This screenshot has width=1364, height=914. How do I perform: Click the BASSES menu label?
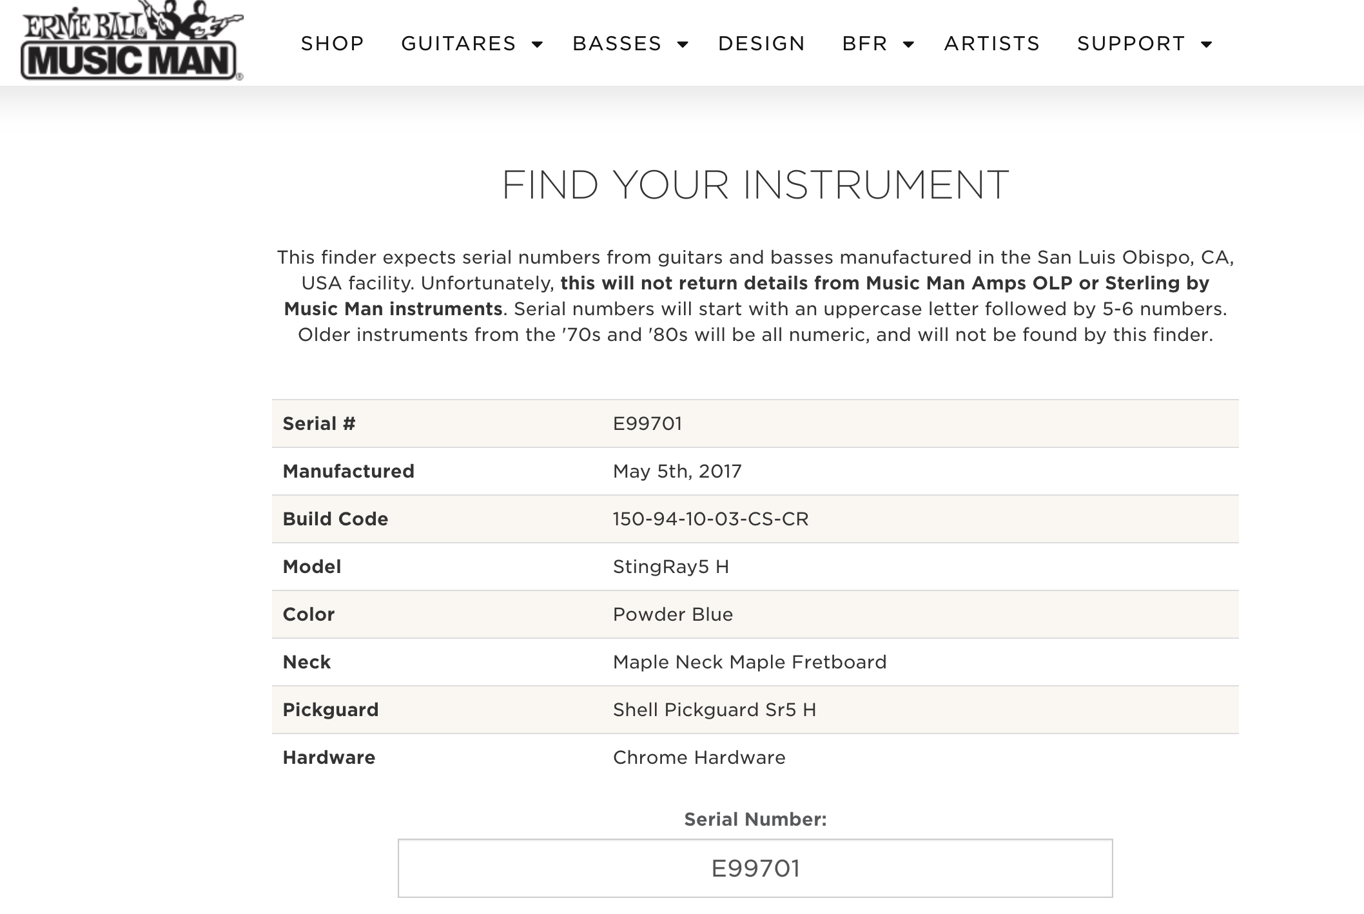point(617,44)
